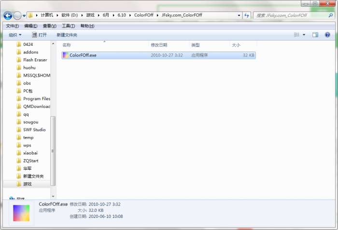The image size is (338, 230).
Task: Click the 华军 folder icon
Action: (19, 168)
